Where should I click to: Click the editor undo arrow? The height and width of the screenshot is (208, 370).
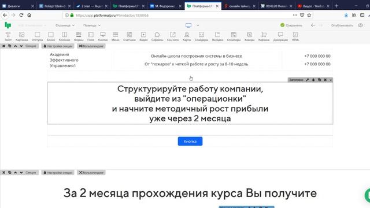(x=313, y=25)
